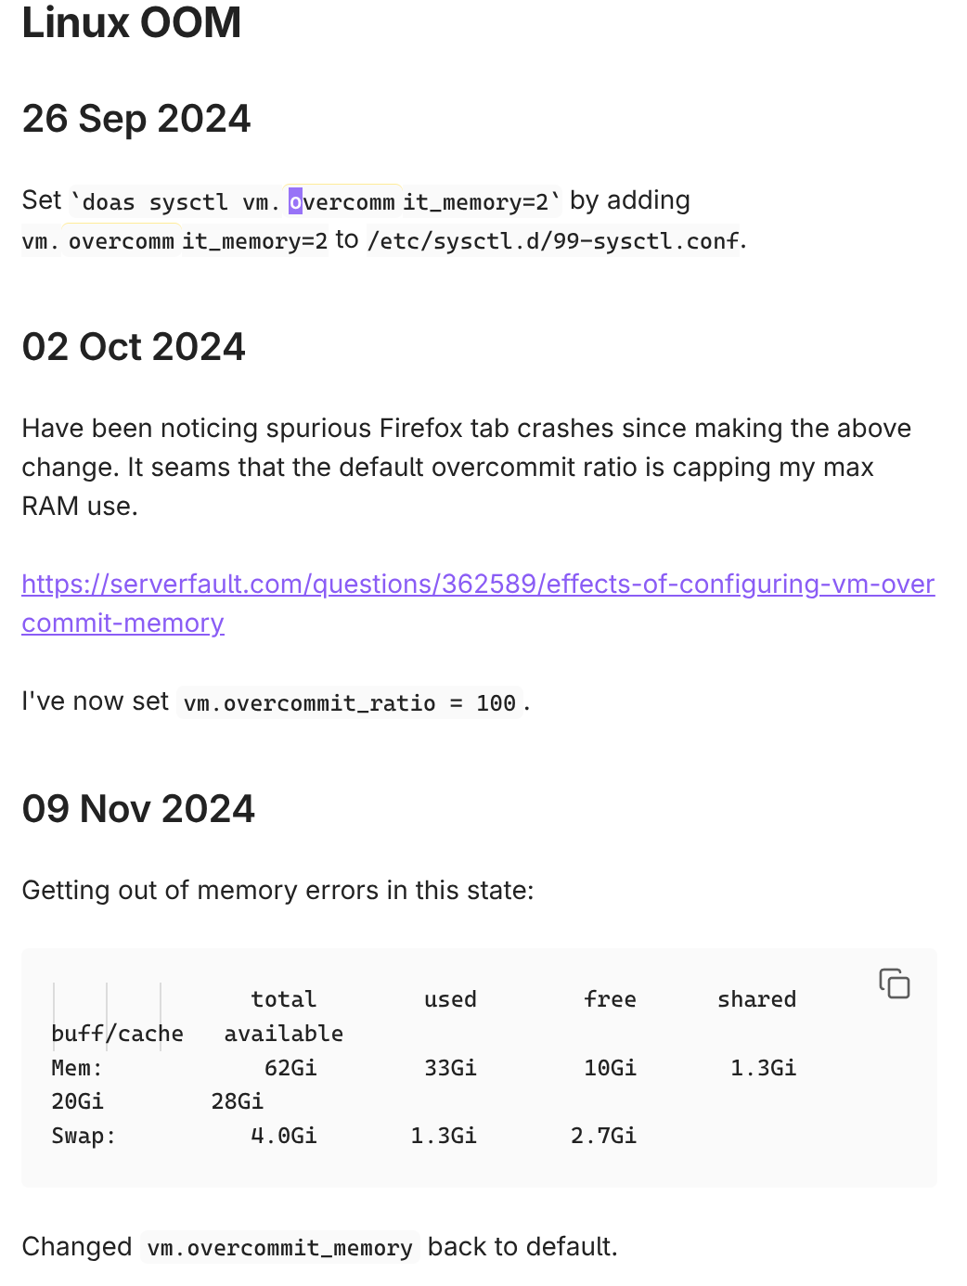Screen dimensions: 967x1286
Task: Click the 'Mem:' row label
Action: tap(77, 1068)
